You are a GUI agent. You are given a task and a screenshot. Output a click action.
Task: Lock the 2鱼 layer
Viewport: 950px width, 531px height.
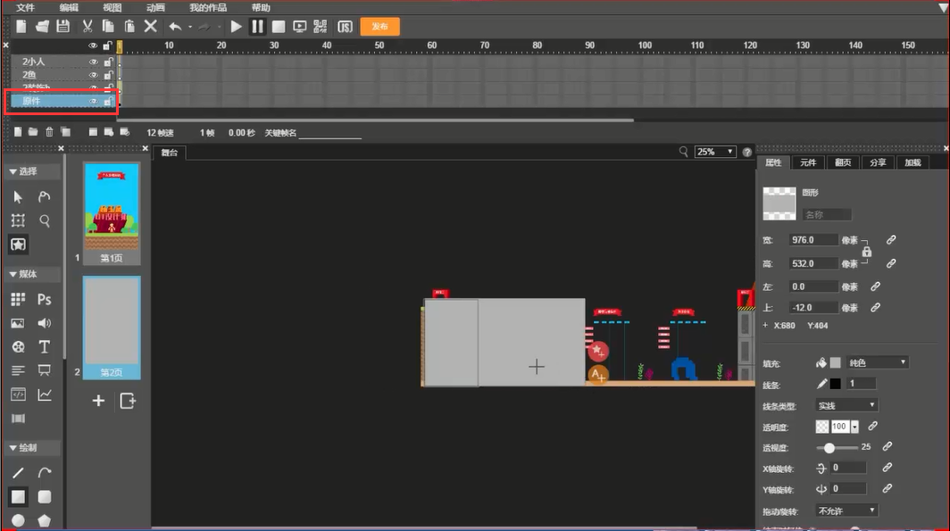pyautogui.click(x=108, y=75)
